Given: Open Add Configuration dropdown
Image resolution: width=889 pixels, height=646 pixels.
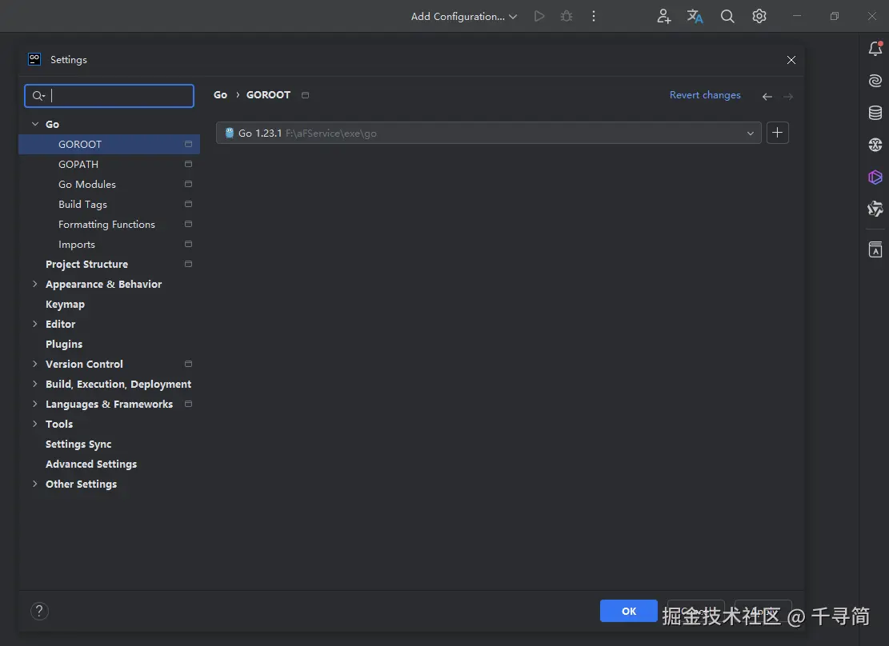Looking at the screenshot, I should pyautogui.click(x=464, y=17).
